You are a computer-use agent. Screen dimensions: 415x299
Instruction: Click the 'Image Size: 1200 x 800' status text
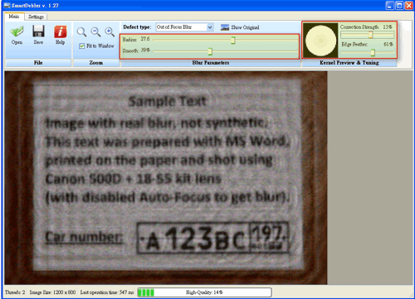click(52, 292)
